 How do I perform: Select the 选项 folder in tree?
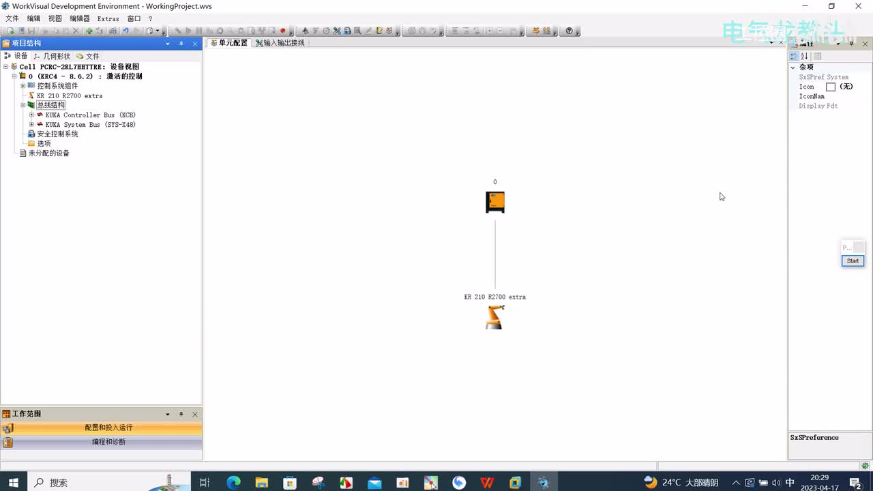click(x=44, y=143)
